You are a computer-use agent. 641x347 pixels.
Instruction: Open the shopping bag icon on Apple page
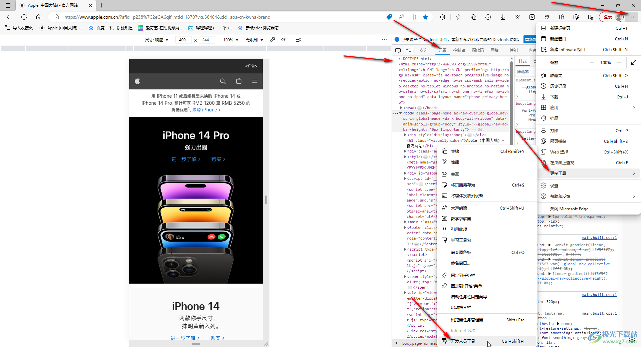[x=239, y=81]
